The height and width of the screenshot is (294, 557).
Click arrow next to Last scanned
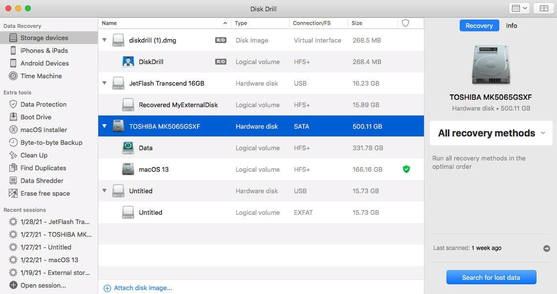coord(547,249)
